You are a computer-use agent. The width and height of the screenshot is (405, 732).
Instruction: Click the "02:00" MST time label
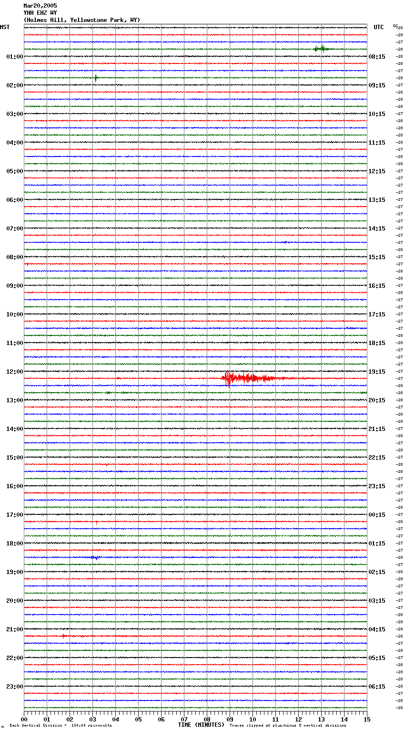(15, 85)
